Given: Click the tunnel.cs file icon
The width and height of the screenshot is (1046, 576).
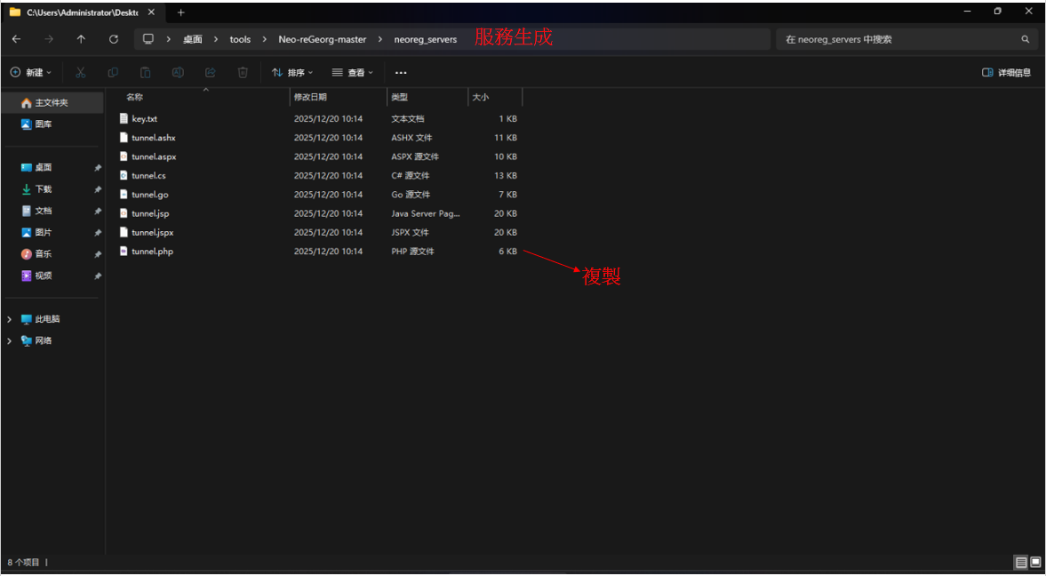Looking at the screenshot, I should [x=124, y=175].
